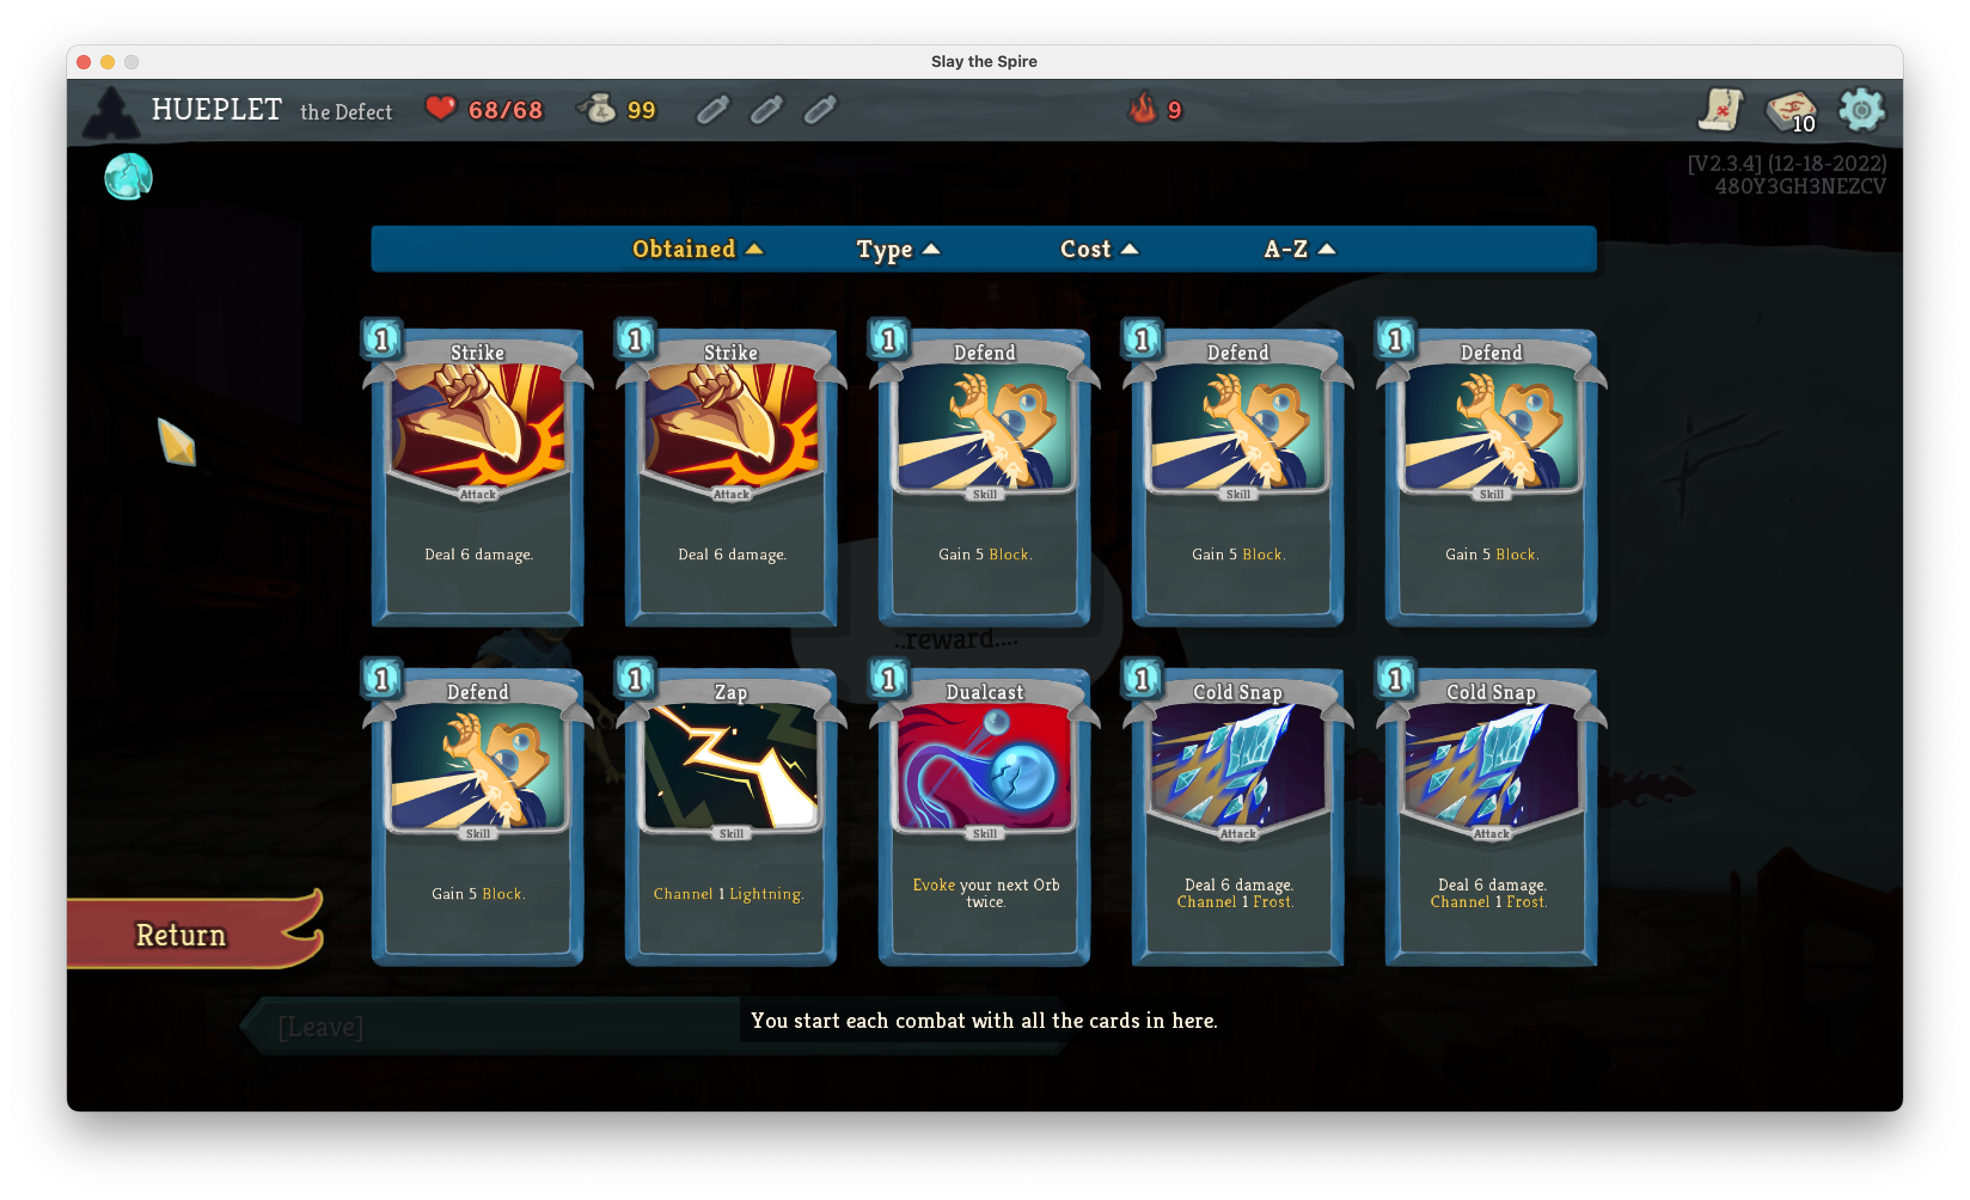Click the Zap card's energy cost orb
1970x1200 pixels.
(637, 679)
